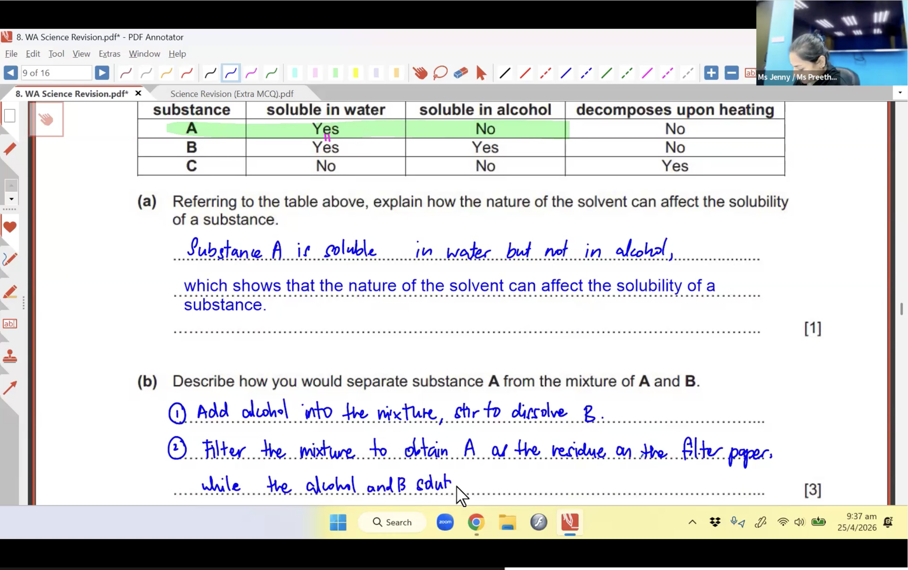908x570 pixels.
Task: Open the Windows Start menu
Action: pyautogui.click(x=338, y=522)
